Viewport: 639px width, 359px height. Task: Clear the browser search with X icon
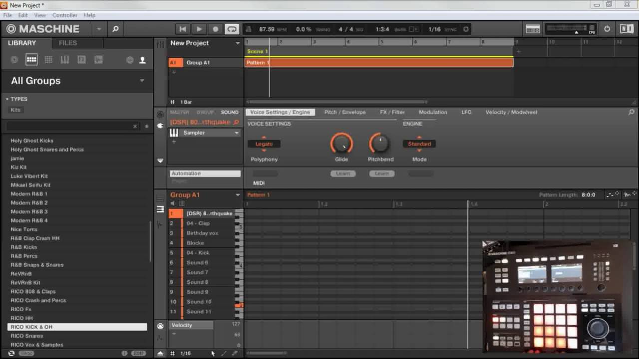click(x=135, y=127)
